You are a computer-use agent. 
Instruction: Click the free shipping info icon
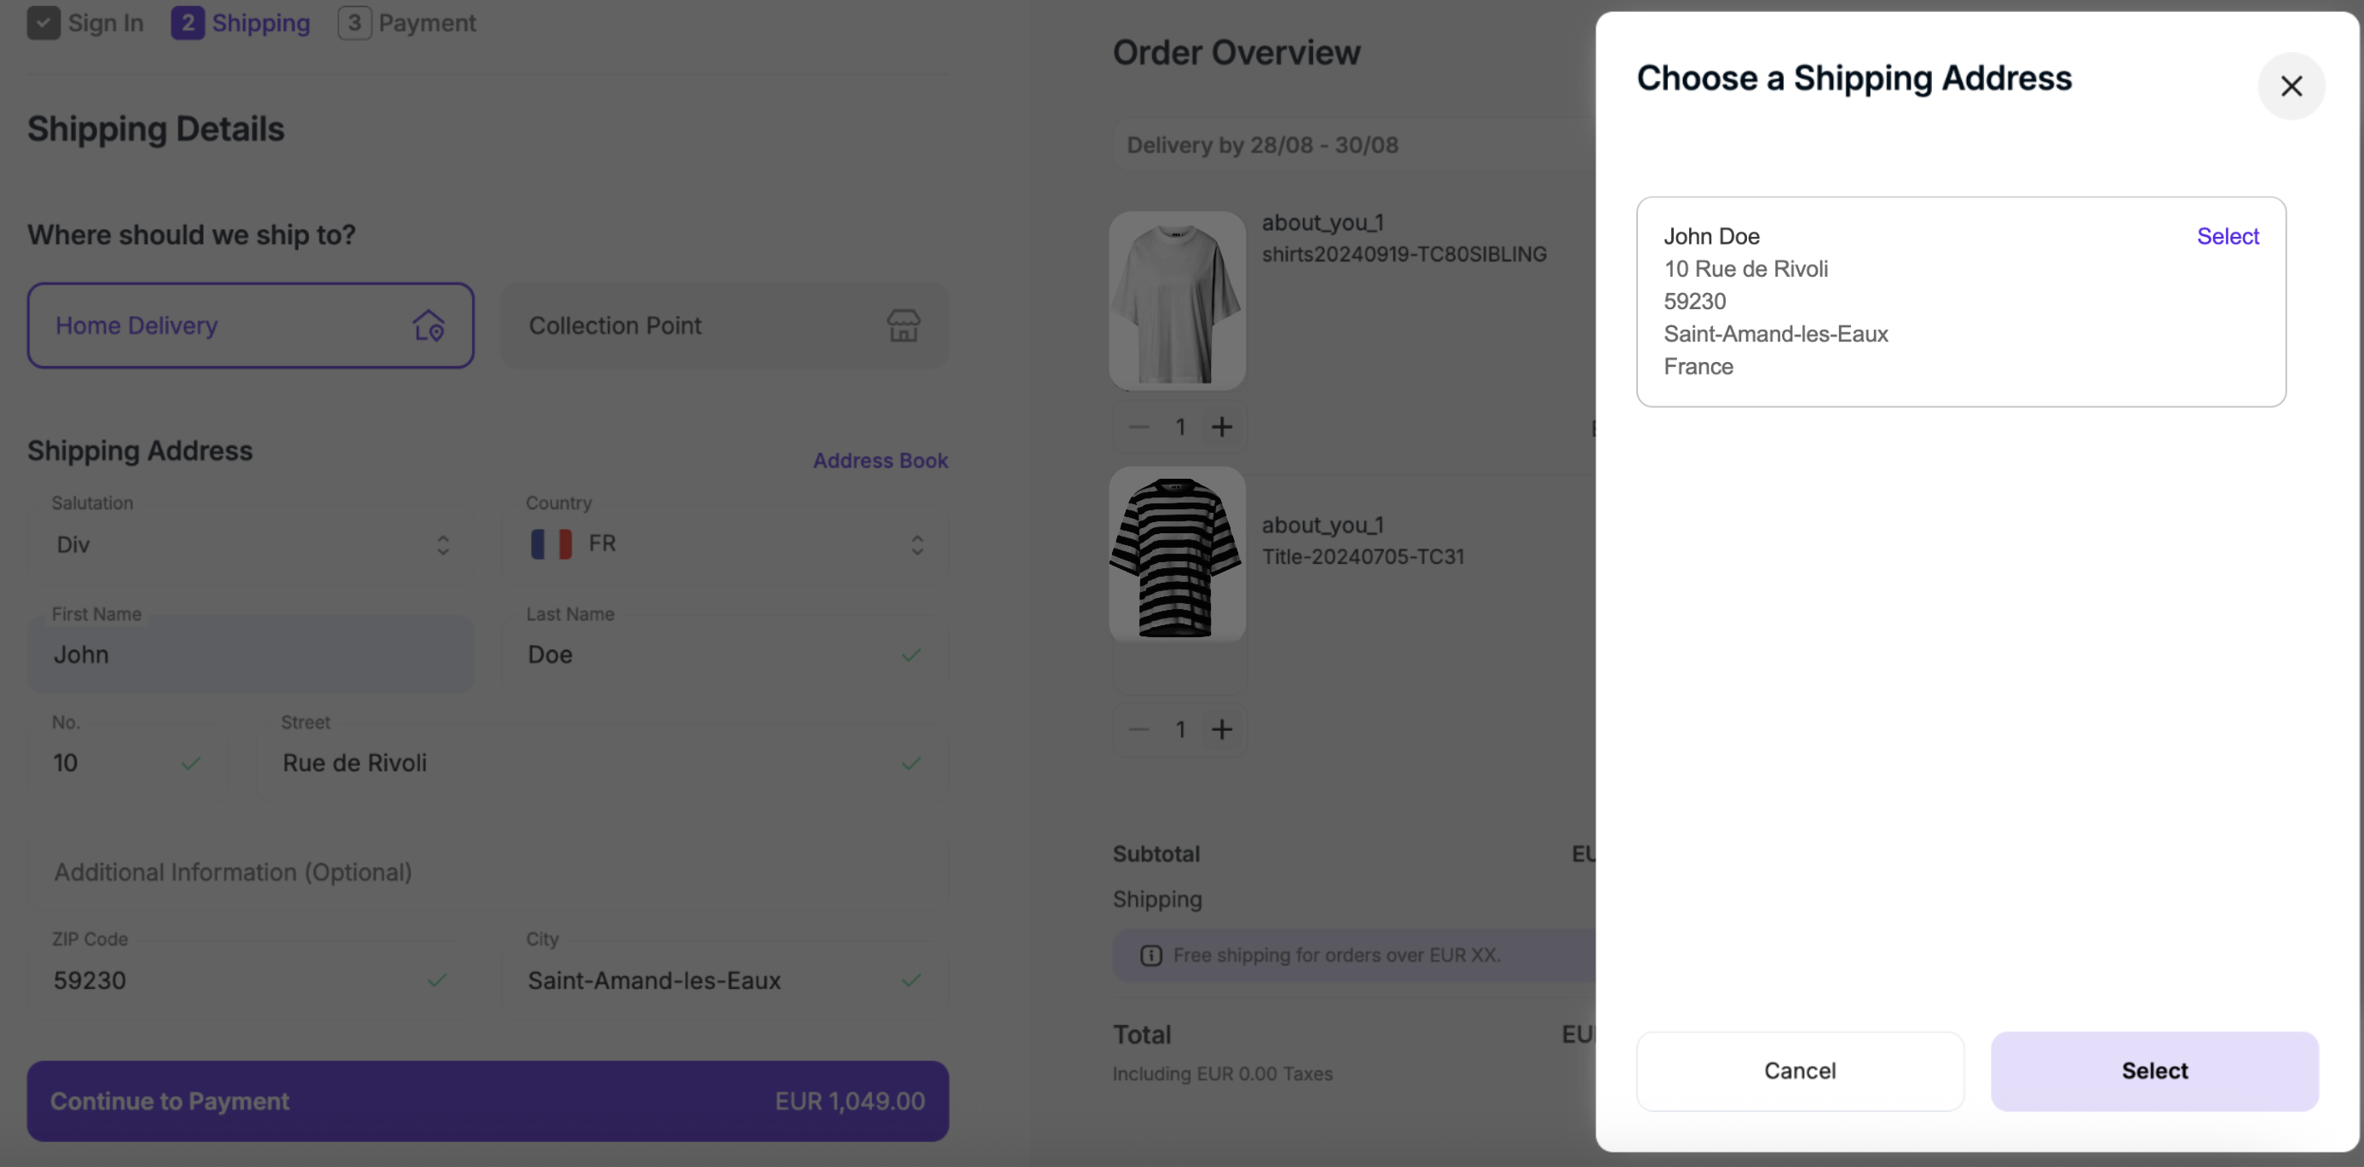pyautogui.click(x=1150, y=955)
